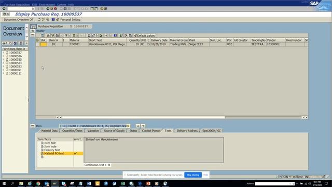The height and width of the screenshot is (187, 332).
Task: Click the Create requisition page icon
Action: (39, 20)
